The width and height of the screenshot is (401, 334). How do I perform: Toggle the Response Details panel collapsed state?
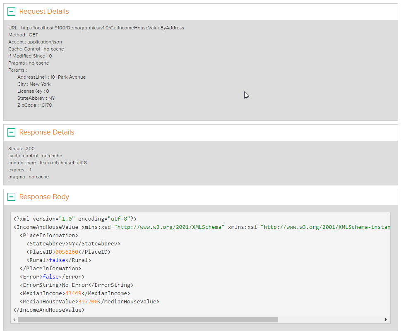[12, 132]
